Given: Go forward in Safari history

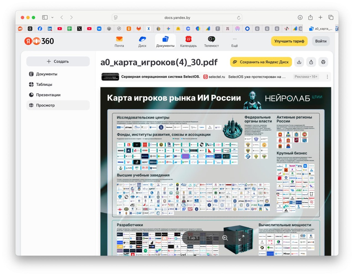Looking at the screenshot, I should (71, 17).
